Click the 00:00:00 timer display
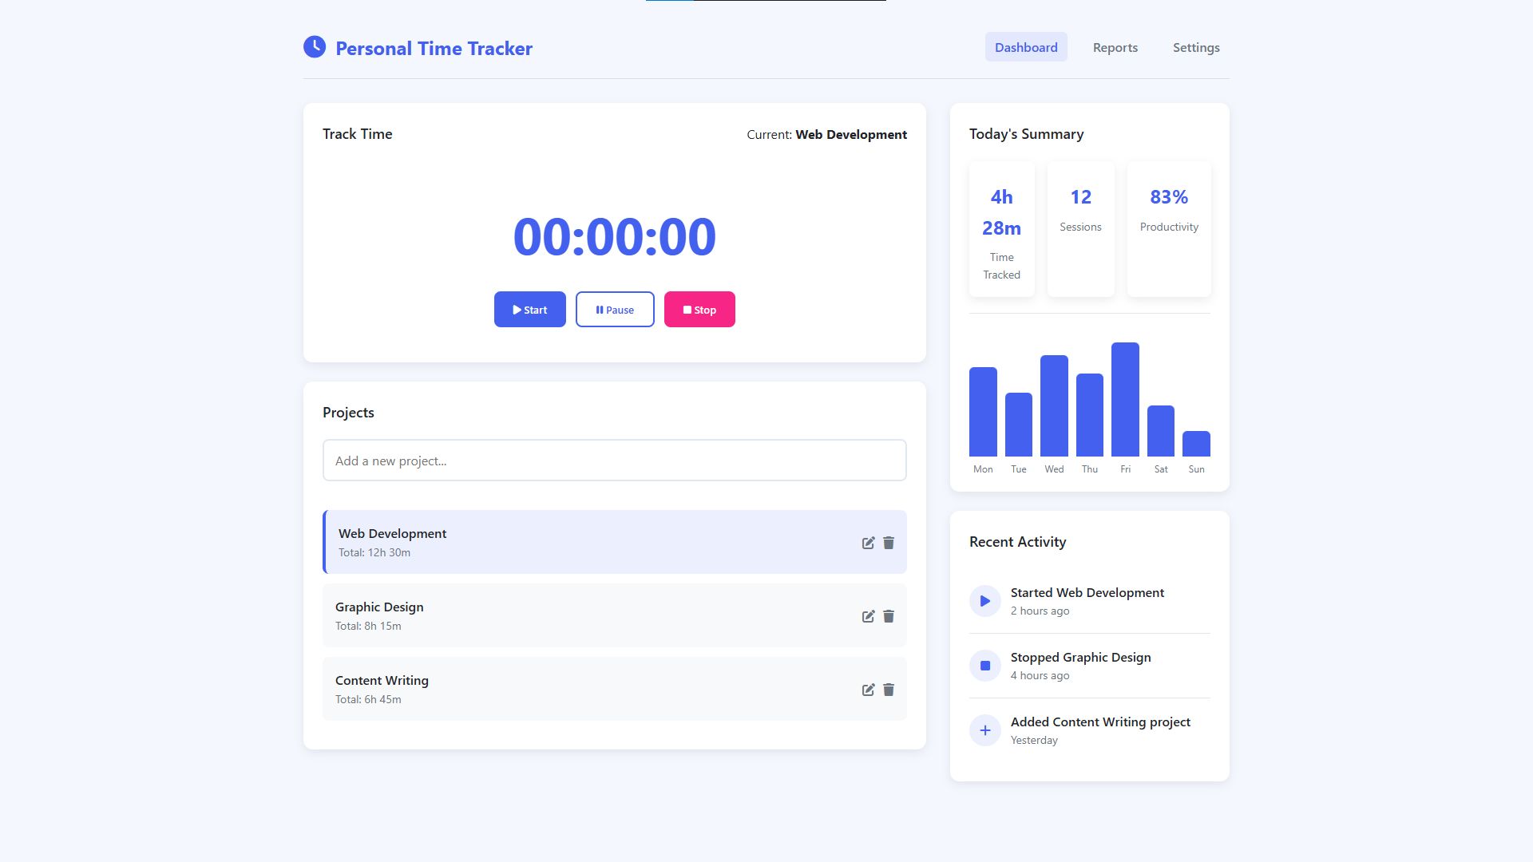This screenshot has height=862, width=1533. [x=615, y=237]
